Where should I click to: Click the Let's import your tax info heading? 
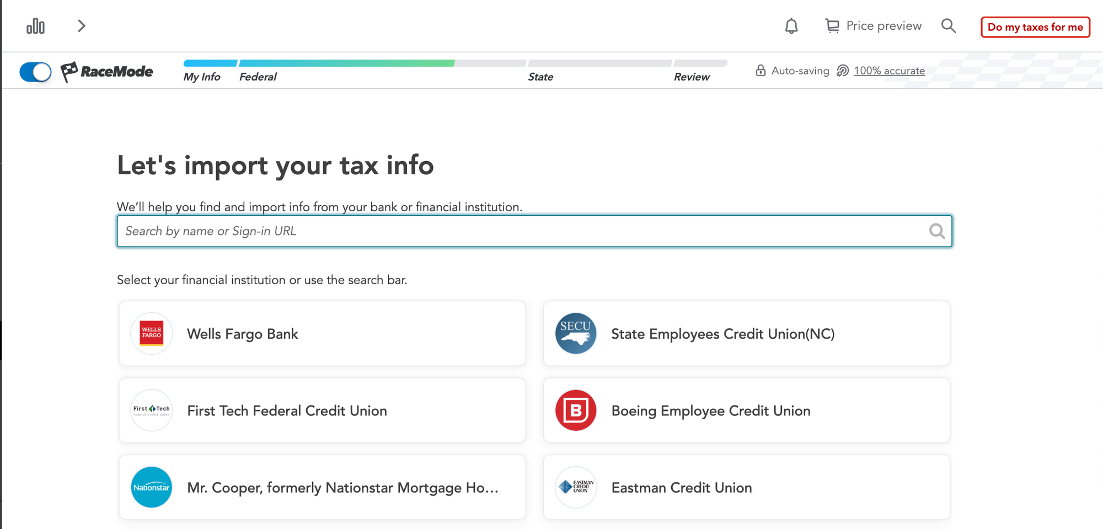(x=275, y=165)
